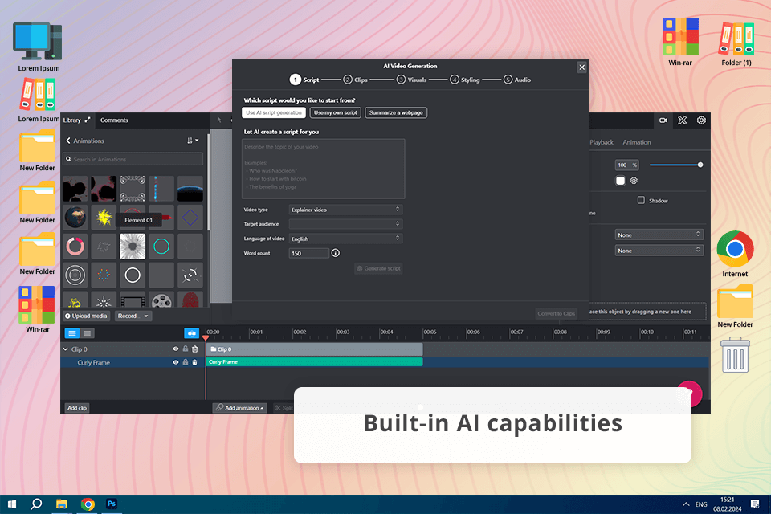Go to the Clips step
Screen dimensions: 771x514
pyautogui.click(x=355, y=80)
